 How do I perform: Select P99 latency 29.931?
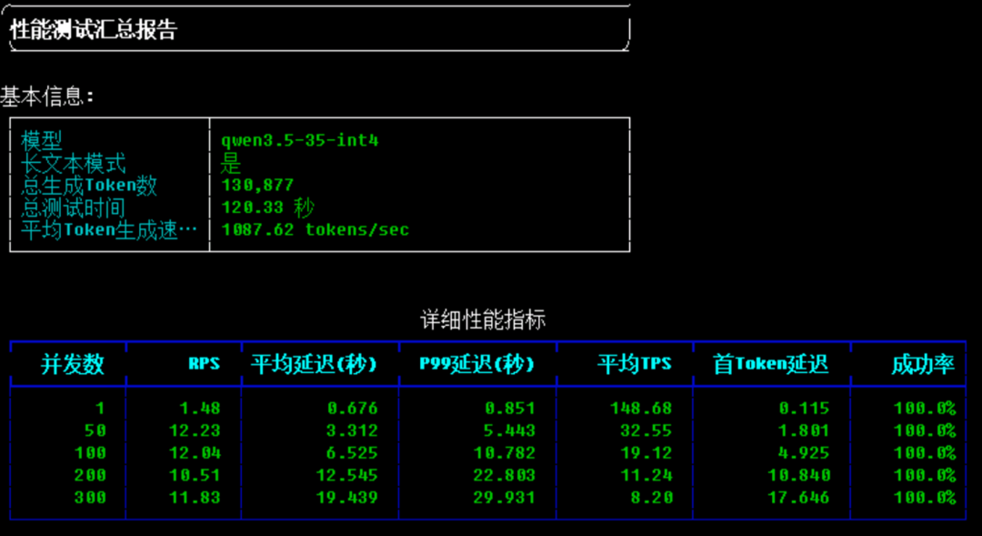coord(505,498)
